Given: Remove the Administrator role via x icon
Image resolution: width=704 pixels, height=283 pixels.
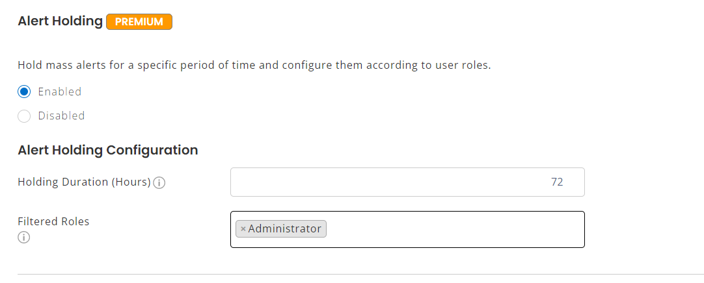Looking at the screenshot, I should [243, 229].
